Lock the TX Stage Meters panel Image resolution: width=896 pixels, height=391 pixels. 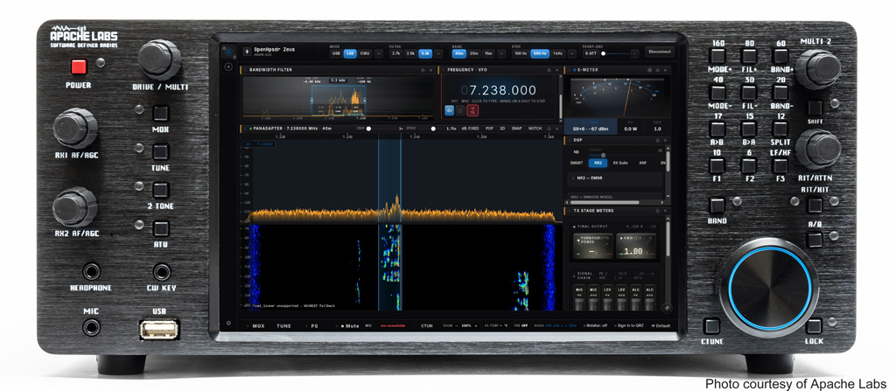657,211
